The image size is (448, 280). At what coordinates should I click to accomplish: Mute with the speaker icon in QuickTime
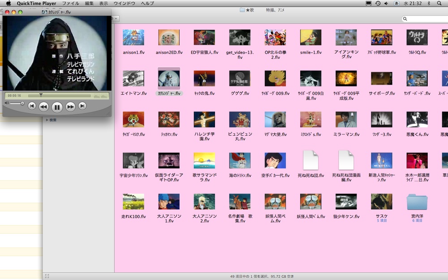coord(7,103)
